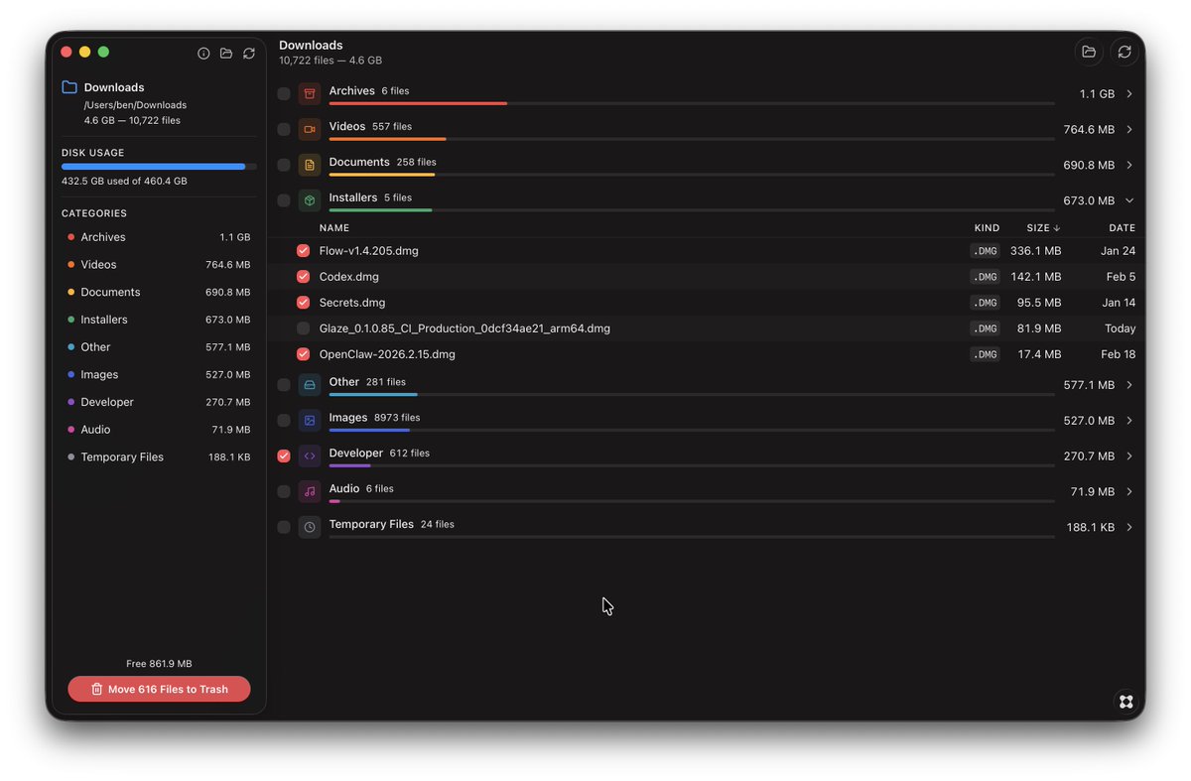Uncheck Flow-v1.4.205.dmg file checkbox
Viewport: 1191px width, 781px height.
pos(304,251)
